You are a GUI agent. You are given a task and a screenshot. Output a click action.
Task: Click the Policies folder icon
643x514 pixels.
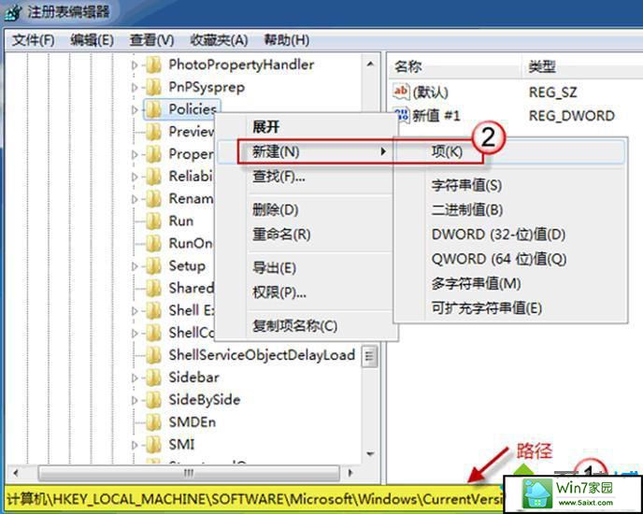pyautogui.click(x=153, y=109)
